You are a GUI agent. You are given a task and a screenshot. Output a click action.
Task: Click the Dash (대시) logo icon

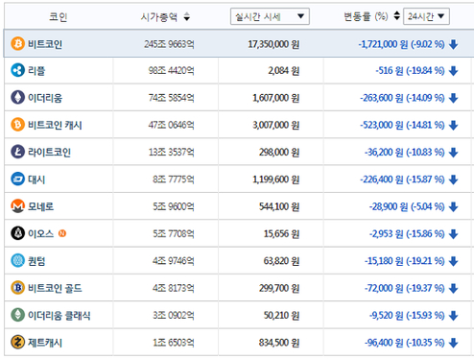click(x=18, y=179)
